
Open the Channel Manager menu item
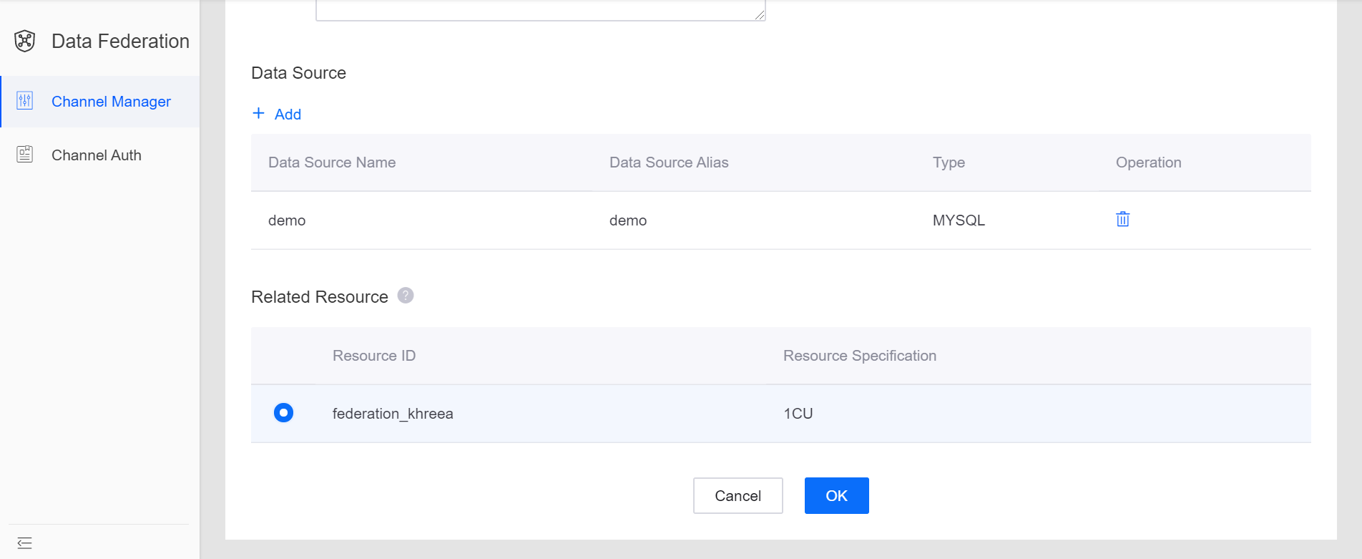pyautogui.click(x=100, y=102)
